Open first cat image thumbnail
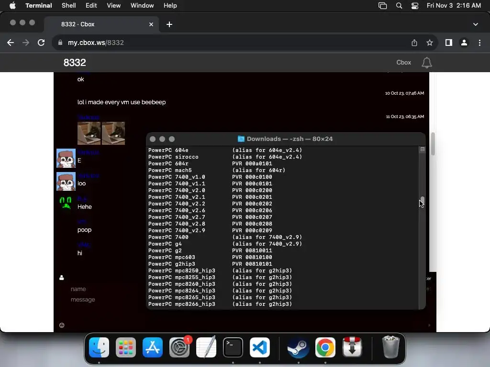490x367 pixels. 89,133
